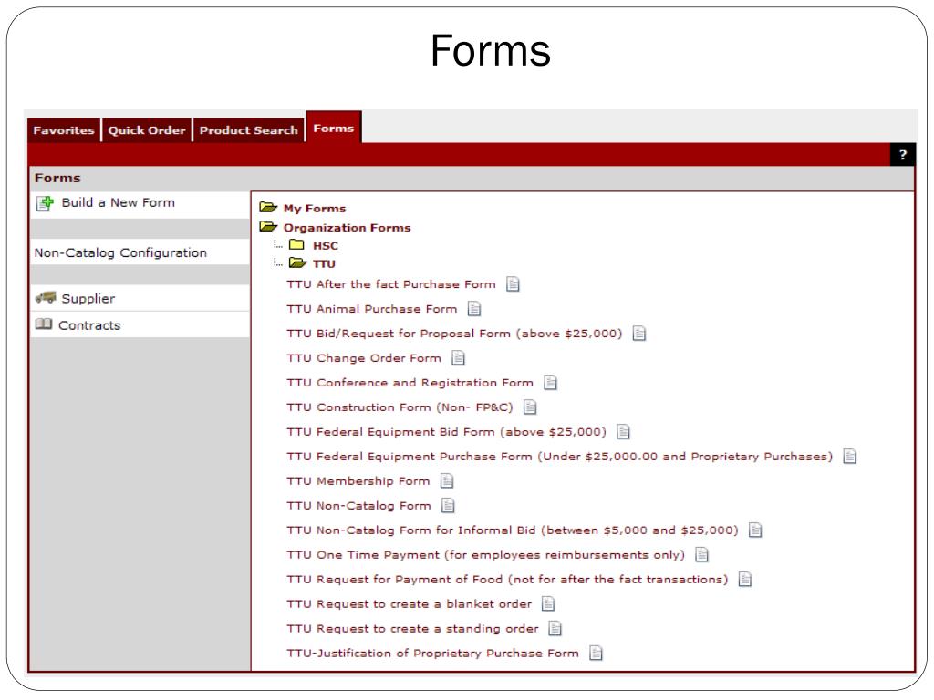
Task: Open TTU Federal Equipment Purchase Form
Action: tap(559, 457)
